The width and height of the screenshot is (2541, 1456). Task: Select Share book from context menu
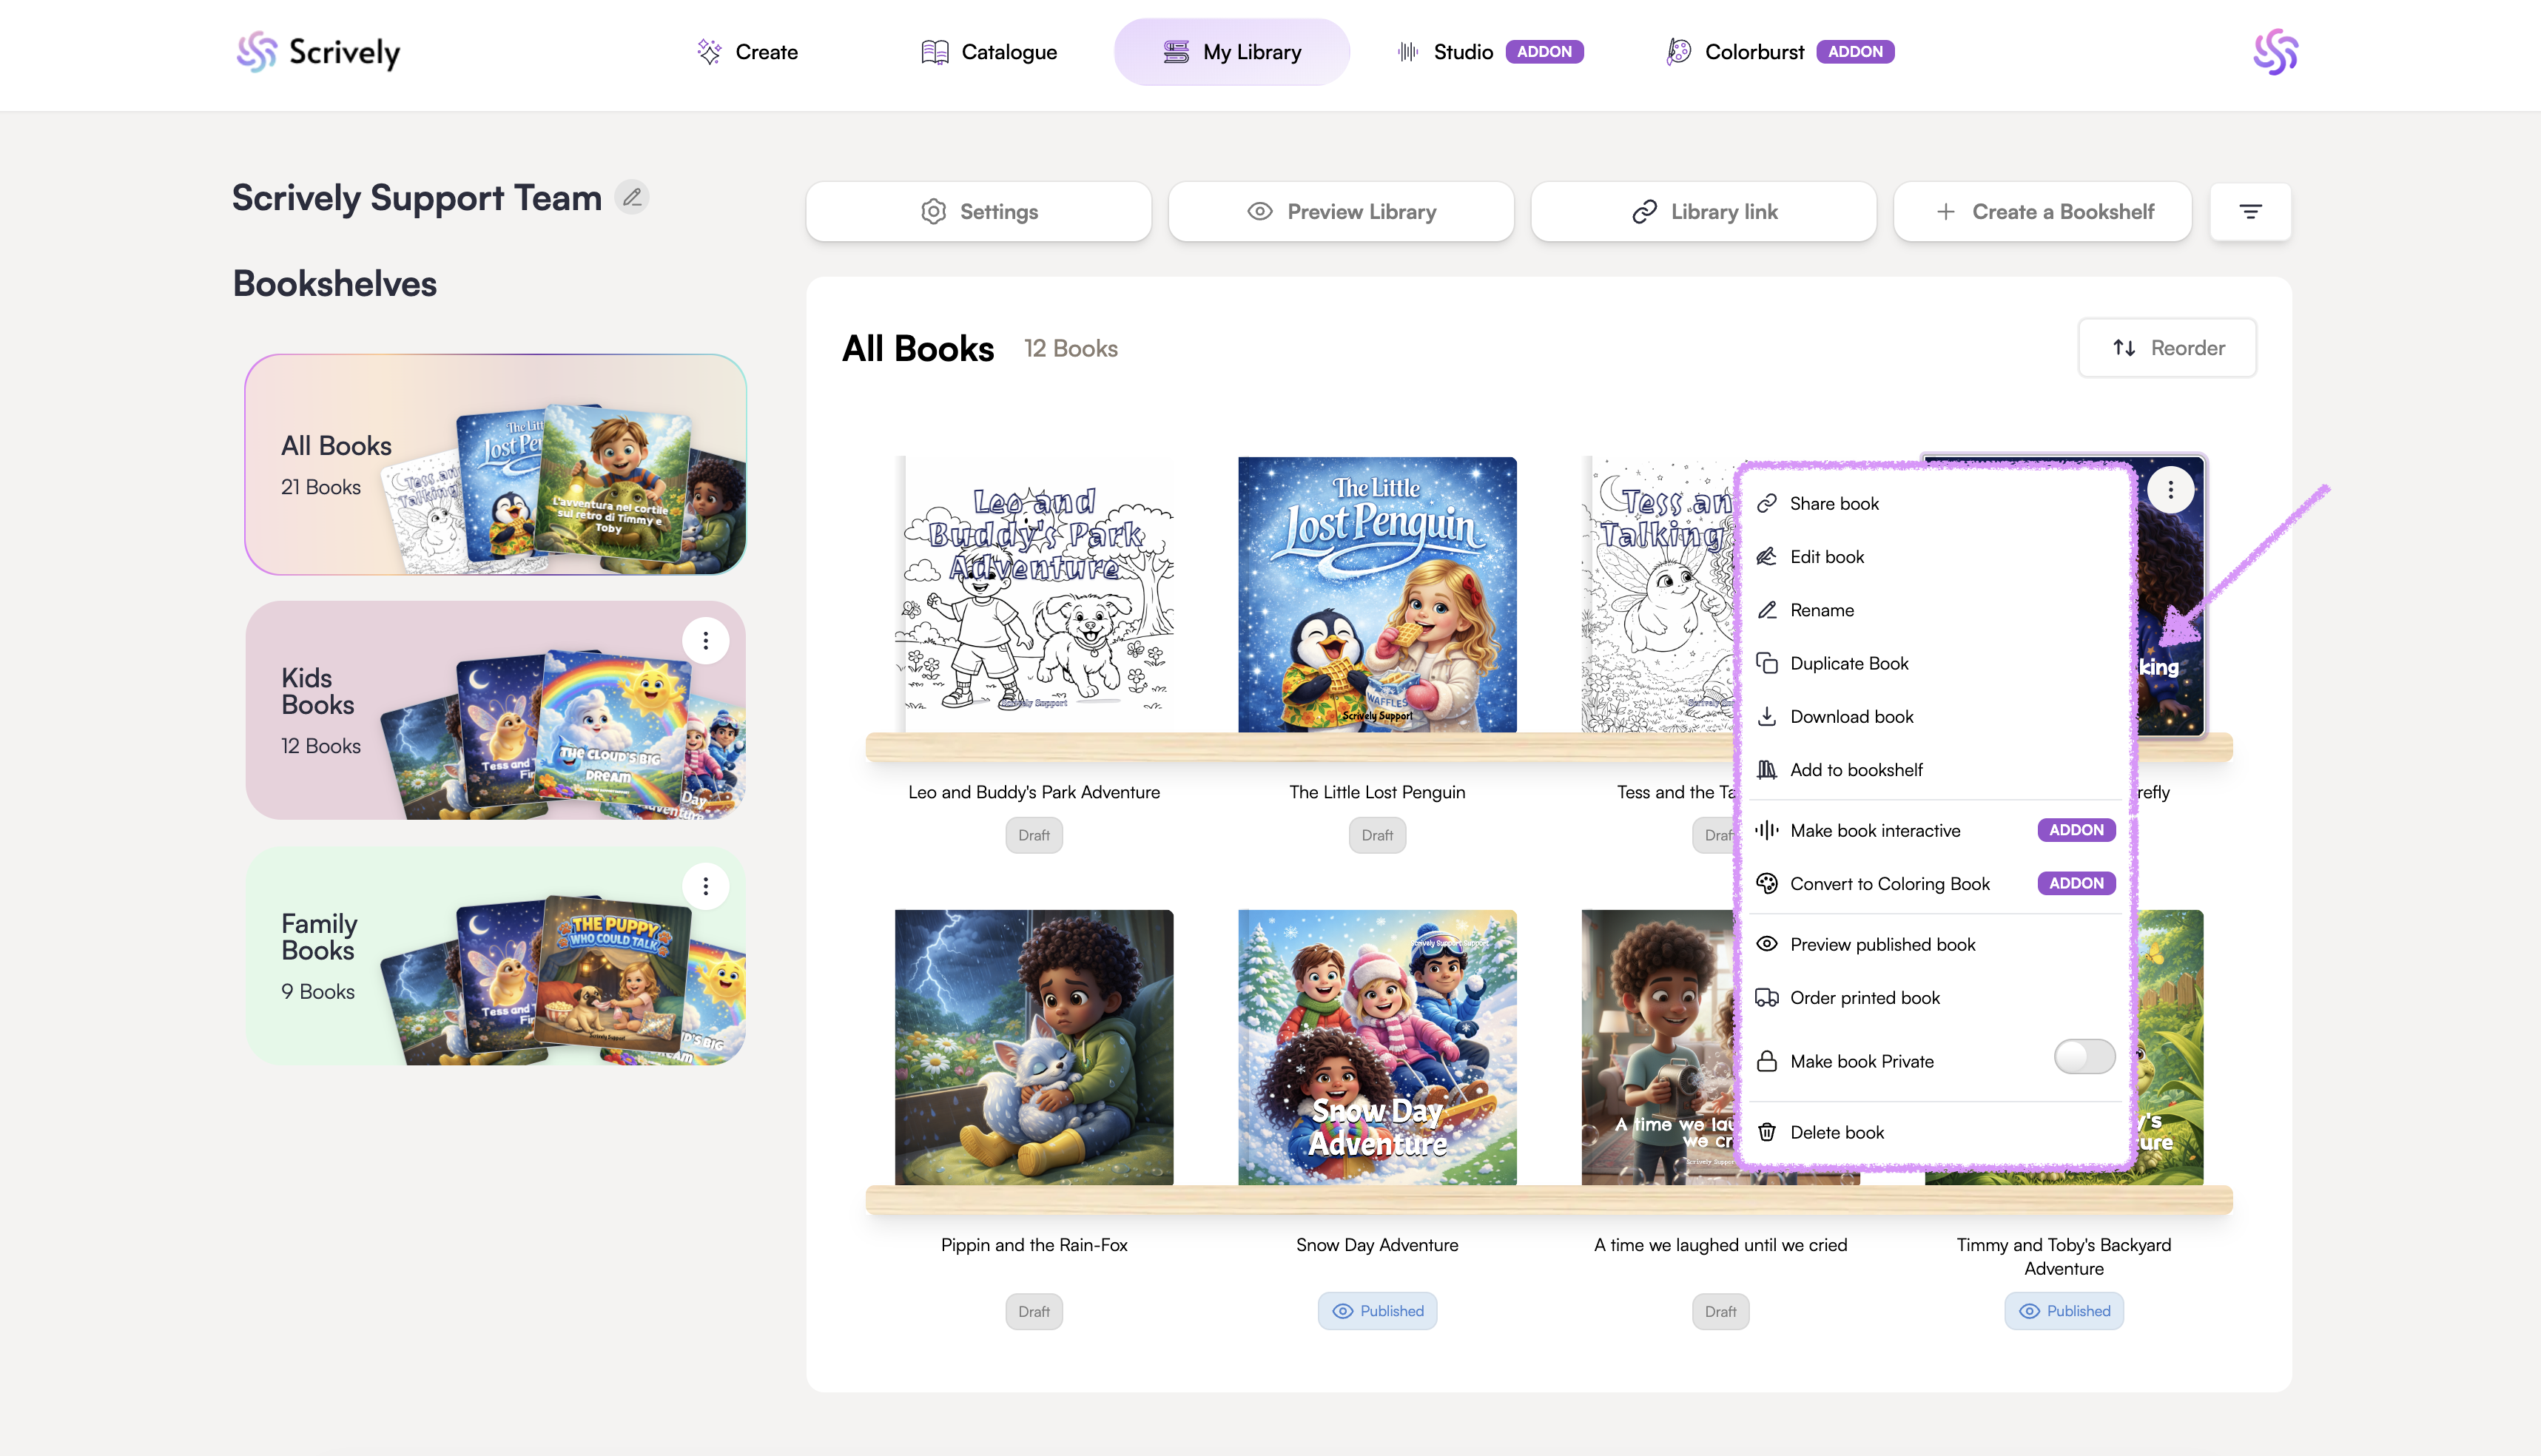click(1834, 503)
